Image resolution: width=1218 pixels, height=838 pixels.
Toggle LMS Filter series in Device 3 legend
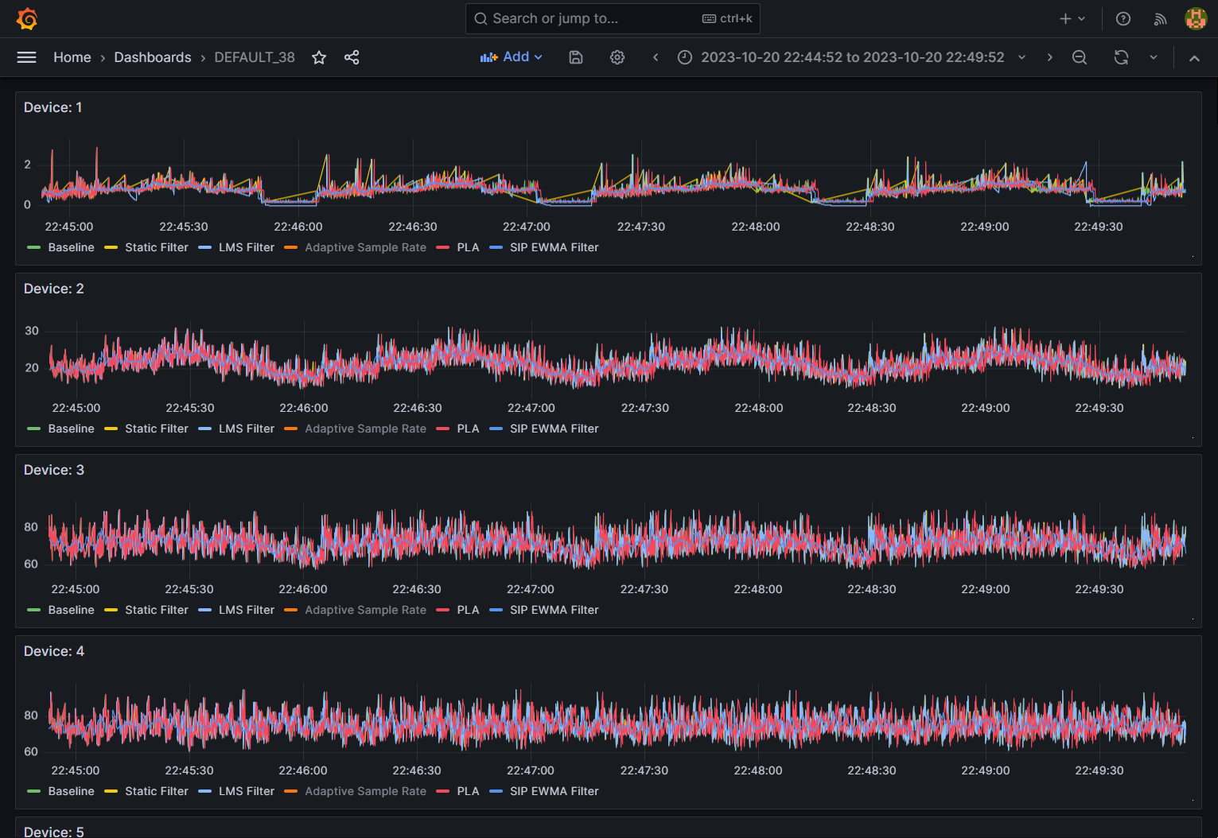click(x=246, y=610)
